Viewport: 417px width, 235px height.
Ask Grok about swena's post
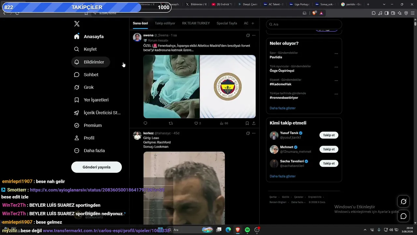pyautogui.click(x=248, y=35)
